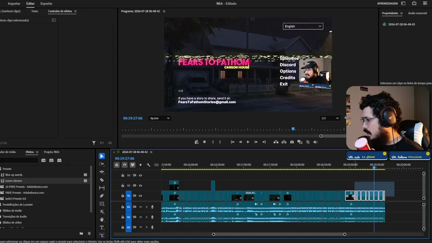Open Efeitos panel menu
Image resolution: width=432 pixels, height=243 pixels.
(37, 152)
